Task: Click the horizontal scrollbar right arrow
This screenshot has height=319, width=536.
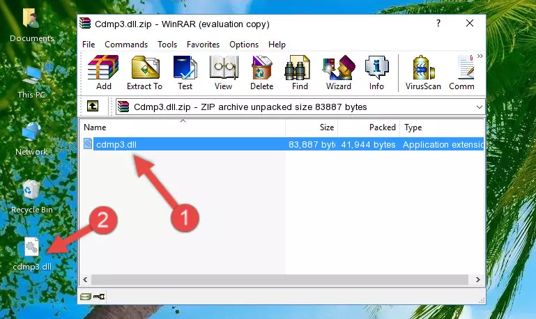Action: (477, 279)
